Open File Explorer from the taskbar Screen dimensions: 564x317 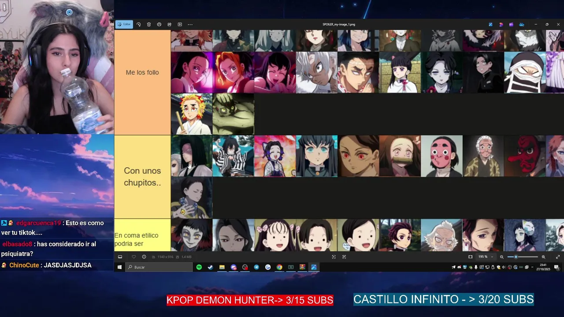pos(222,267)
